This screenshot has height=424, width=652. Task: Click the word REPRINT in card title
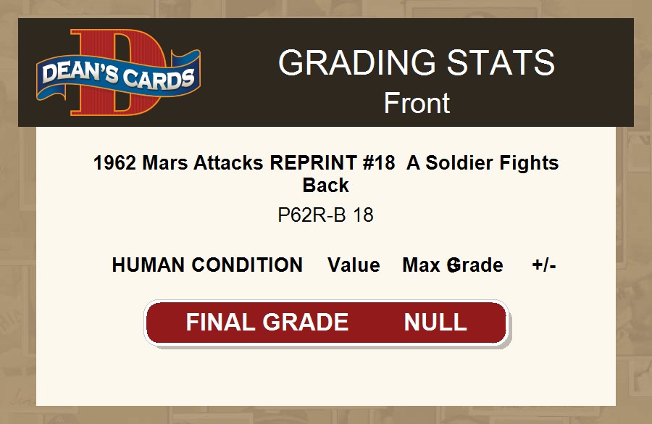click(x=312, y=163)
